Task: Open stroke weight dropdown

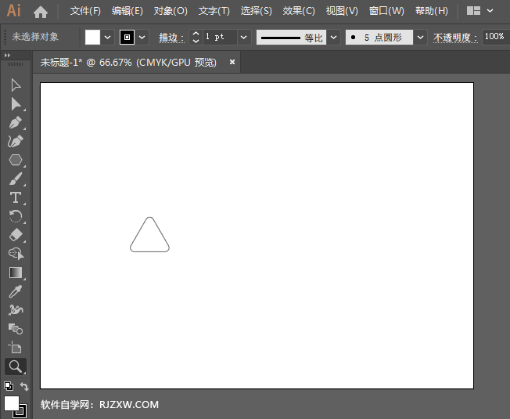Action: [243, 37]
